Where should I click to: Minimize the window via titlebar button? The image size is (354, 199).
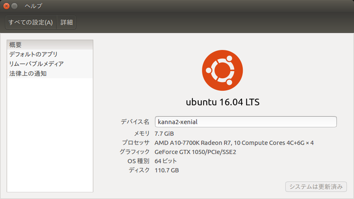(x=15, y=6)
